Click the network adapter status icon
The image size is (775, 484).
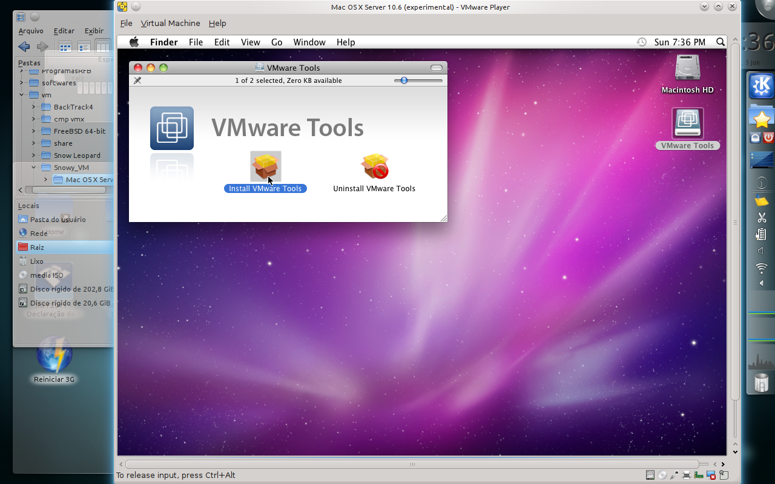point(699,475)
